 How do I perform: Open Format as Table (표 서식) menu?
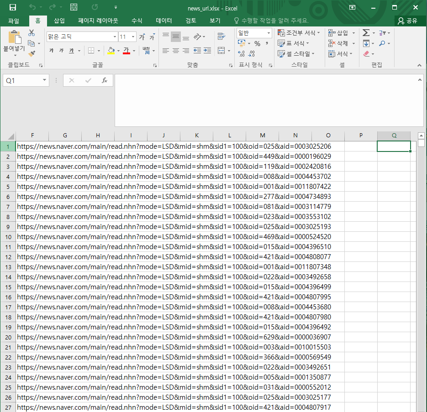point(293,43)
